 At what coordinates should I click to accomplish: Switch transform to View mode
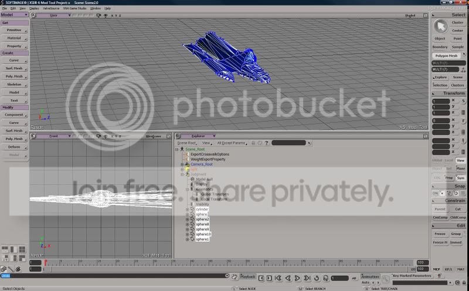click(460, 160)
